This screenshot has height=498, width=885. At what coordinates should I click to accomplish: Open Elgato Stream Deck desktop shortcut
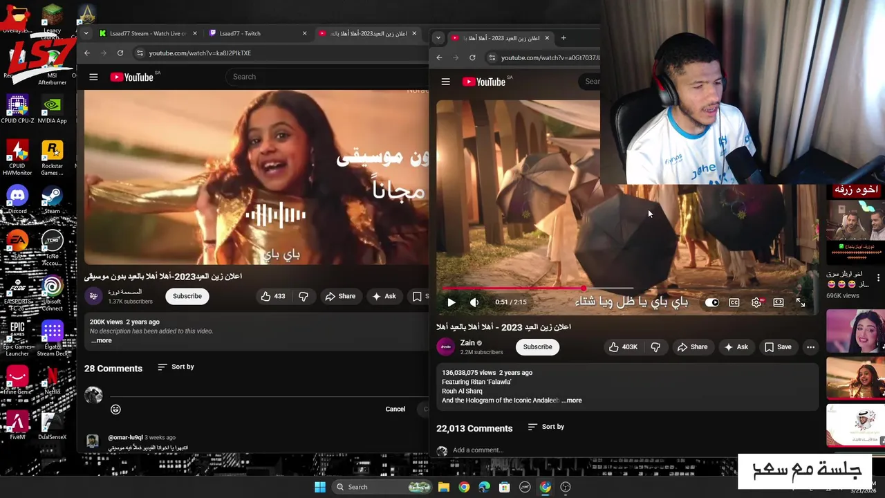pos(52,339)
